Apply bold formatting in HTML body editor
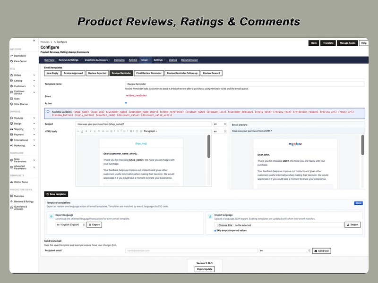Viewport: 378px width, 283px height. coord(86,132)
